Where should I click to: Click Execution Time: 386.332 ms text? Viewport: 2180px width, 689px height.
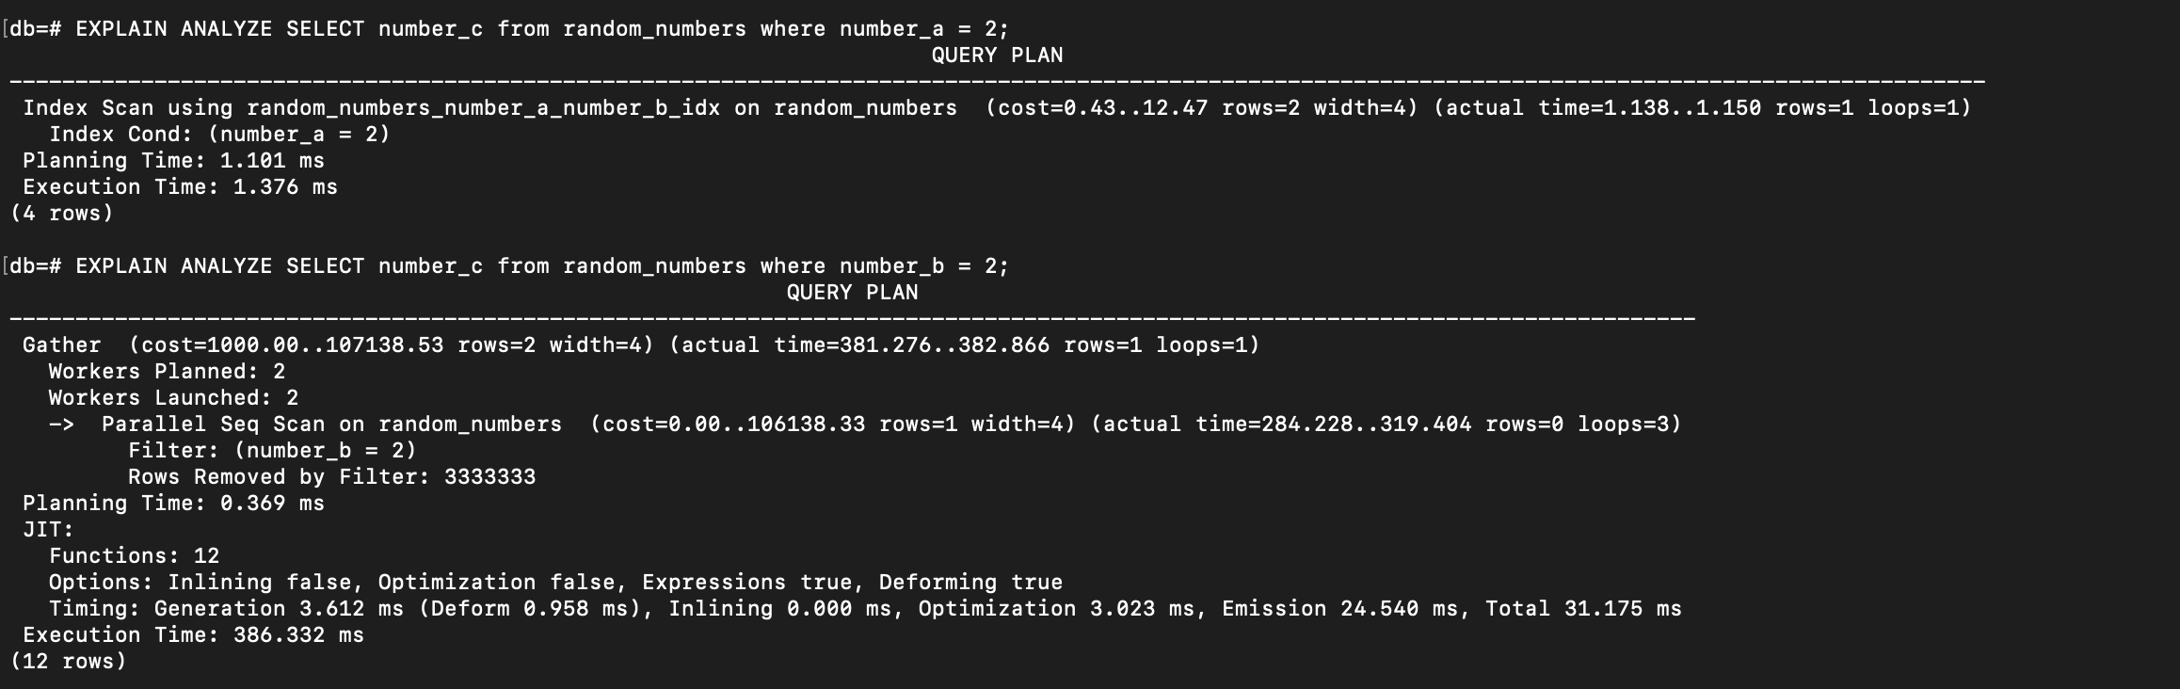point(193,635)
